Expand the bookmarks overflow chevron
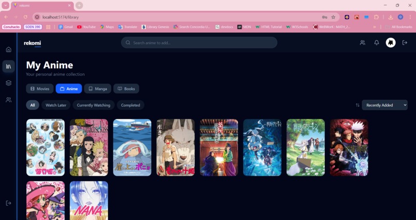The height and width of the screenshot is (220, 416). click(374, 27)
